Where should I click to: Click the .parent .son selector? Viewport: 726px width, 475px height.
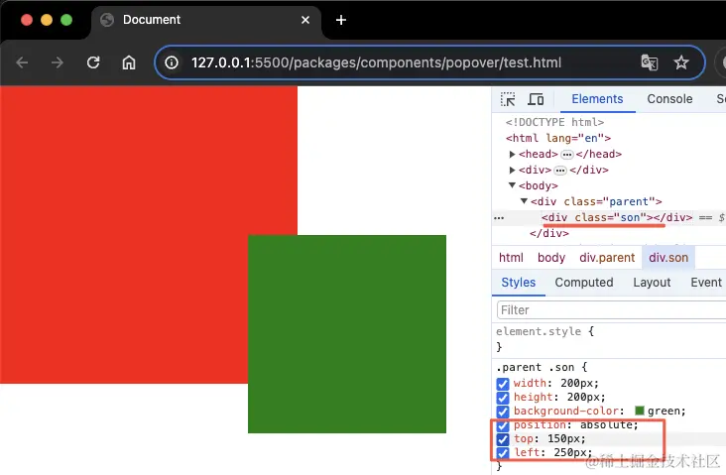pos(535,367)
